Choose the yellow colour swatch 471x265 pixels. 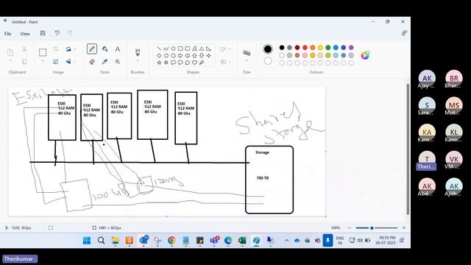(320, 47)
